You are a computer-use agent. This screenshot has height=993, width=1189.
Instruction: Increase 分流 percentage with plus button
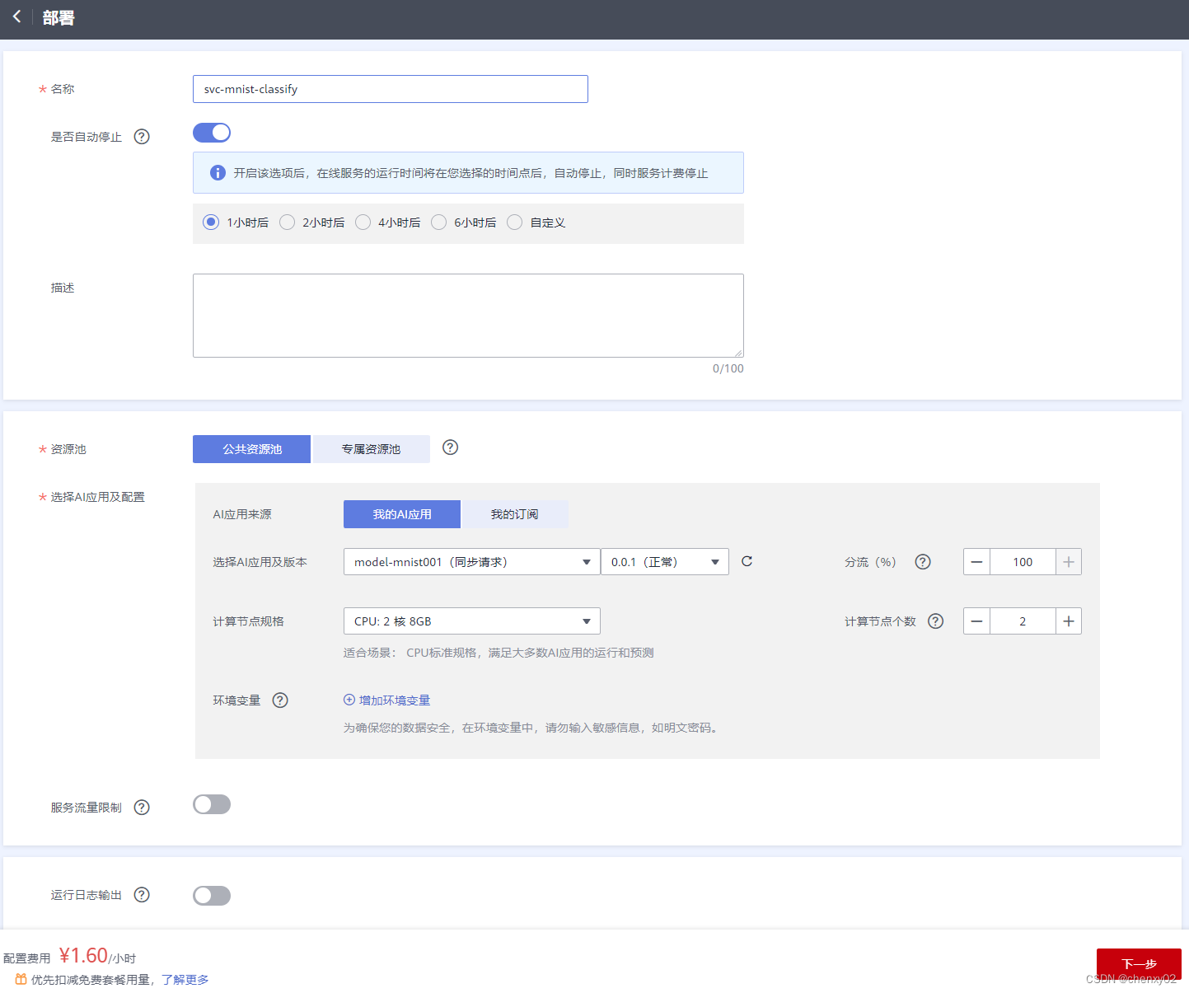(1069, 562)
